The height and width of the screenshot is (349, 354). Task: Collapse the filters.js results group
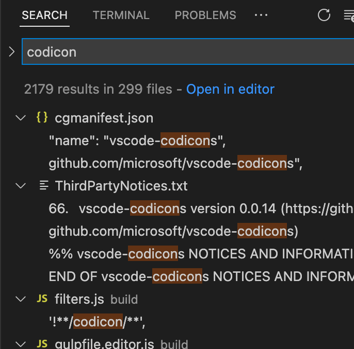pos(21,299)
